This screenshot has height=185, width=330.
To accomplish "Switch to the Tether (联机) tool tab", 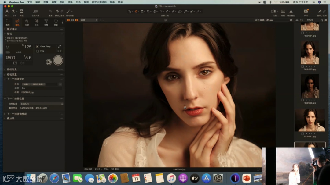I will click(x=17, y=22).
